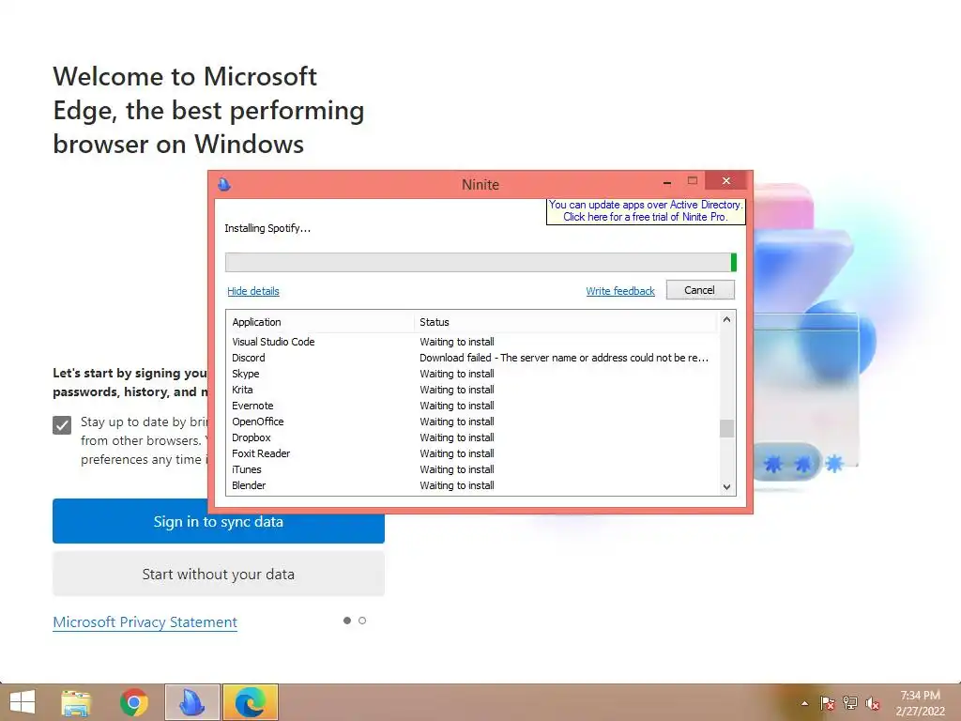The width and height of the screenshot is (961, 721).
Task: Select the Dropbox row
Action: click(x=472, y=437)
